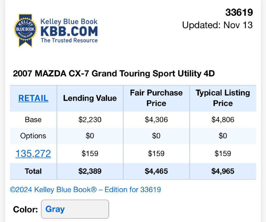Click the Base row label
The image size is (266, 222).
tap(33, 119)
